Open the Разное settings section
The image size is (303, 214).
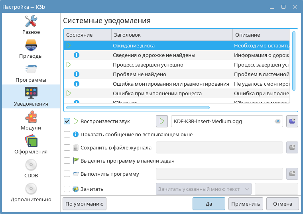[x=31, y=25]
